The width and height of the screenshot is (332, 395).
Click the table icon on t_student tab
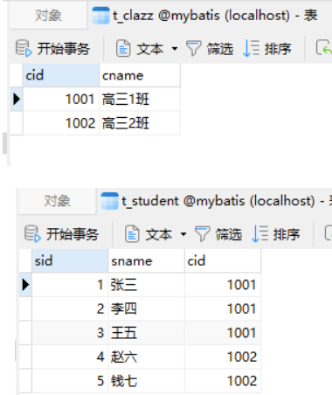(x=109, y=201)
